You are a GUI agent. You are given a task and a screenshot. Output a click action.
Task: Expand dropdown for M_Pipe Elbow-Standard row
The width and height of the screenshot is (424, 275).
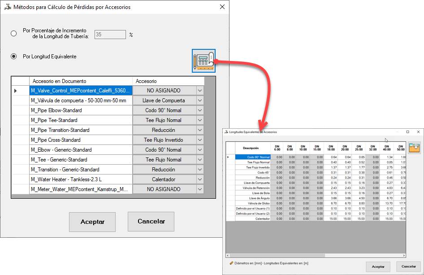point(200,110)
